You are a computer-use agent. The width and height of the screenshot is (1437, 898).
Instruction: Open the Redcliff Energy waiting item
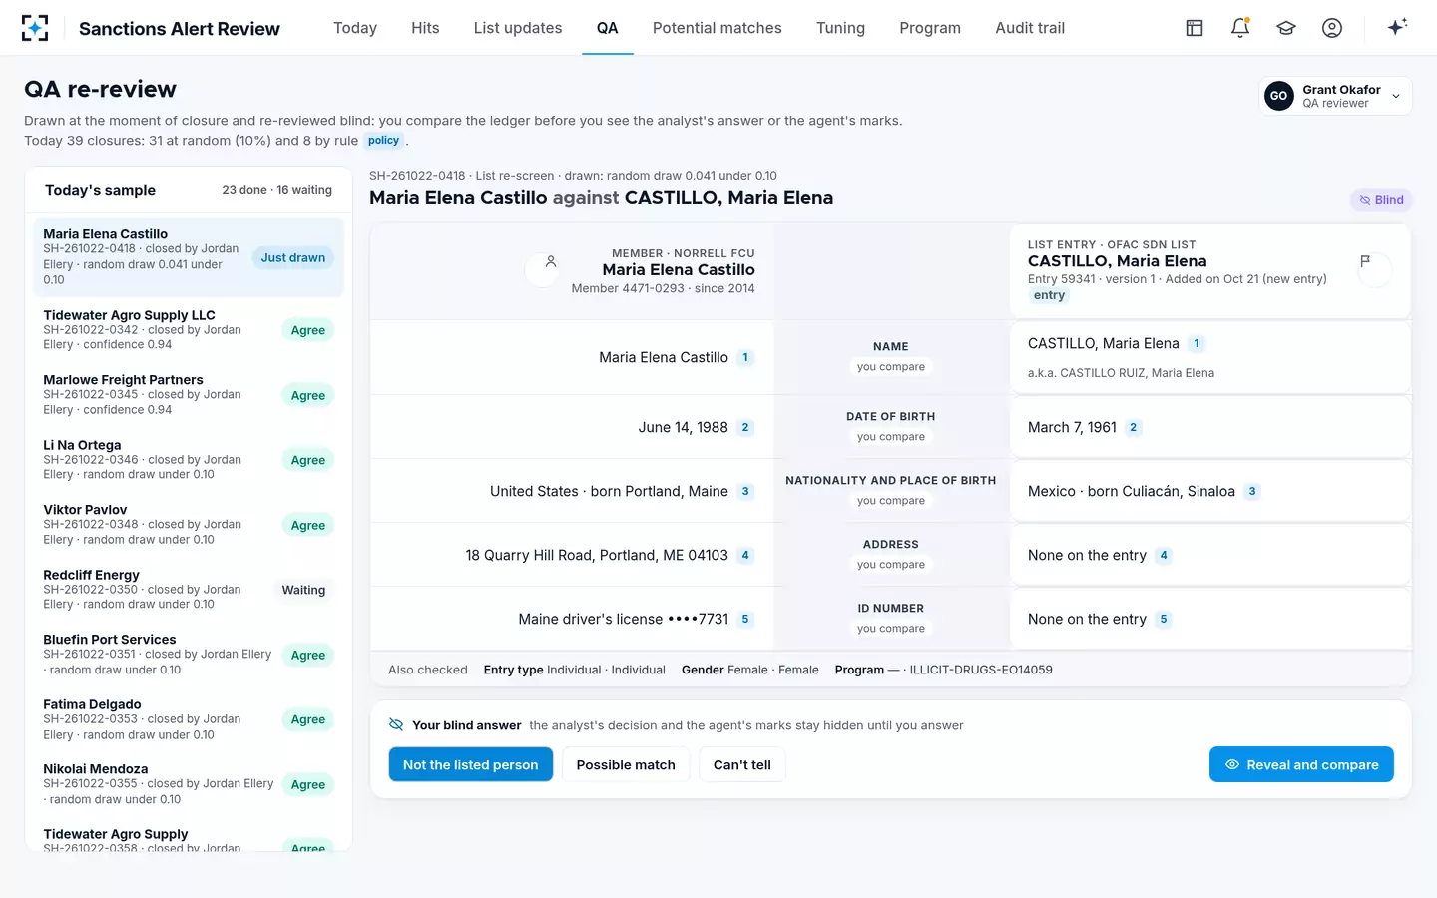coord(189,590)
